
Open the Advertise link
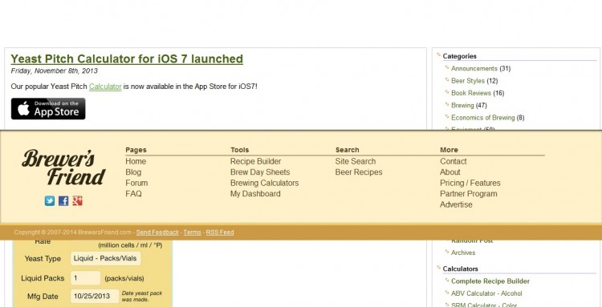pos(456,204)
